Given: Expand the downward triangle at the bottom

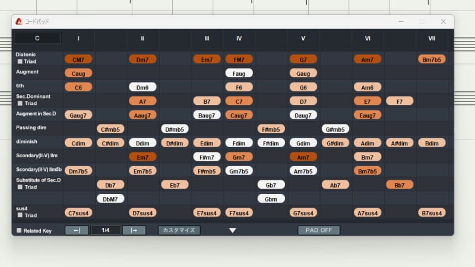Looking at the screenshot, I should [x=232, y=230].
